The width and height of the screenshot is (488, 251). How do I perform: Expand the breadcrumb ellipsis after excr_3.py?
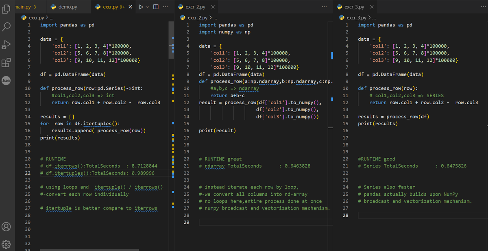pyautogui.click(x=374, y=18)
